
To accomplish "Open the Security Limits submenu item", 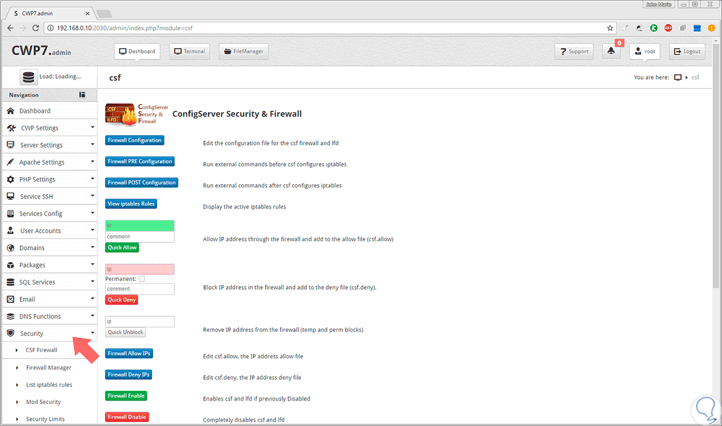I will click(45, 419).
